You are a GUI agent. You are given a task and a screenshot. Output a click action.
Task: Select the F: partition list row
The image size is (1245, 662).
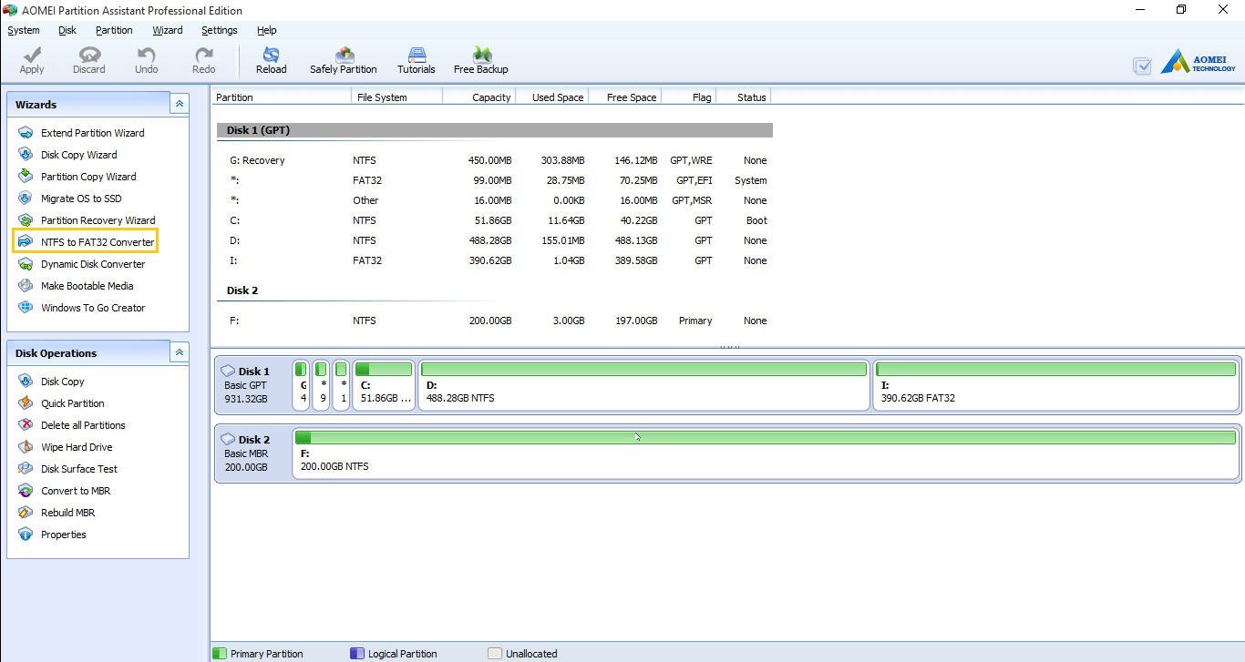[x=495, y=321]
